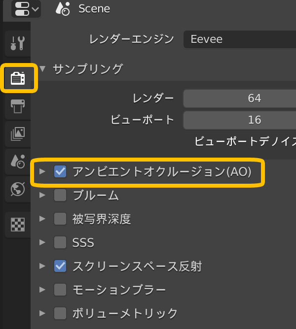Expand the ボリューメトリック panel
Image resolution: width=296 pixels, height=329 pixels.
[42, 313]
